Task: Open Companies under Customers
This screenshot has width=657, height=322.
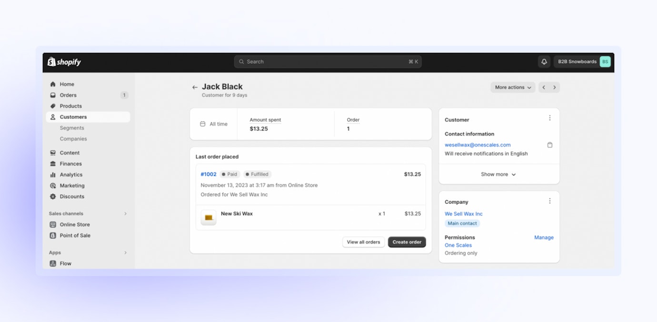Action: coord(73,139)
